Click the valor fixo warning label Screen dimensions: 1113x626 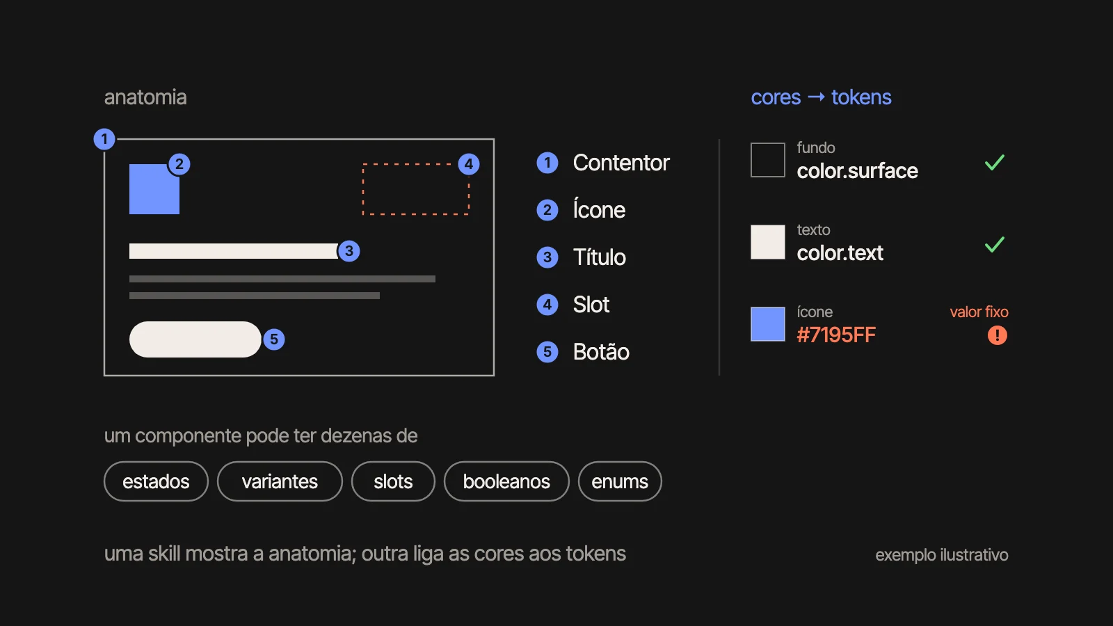979,312
